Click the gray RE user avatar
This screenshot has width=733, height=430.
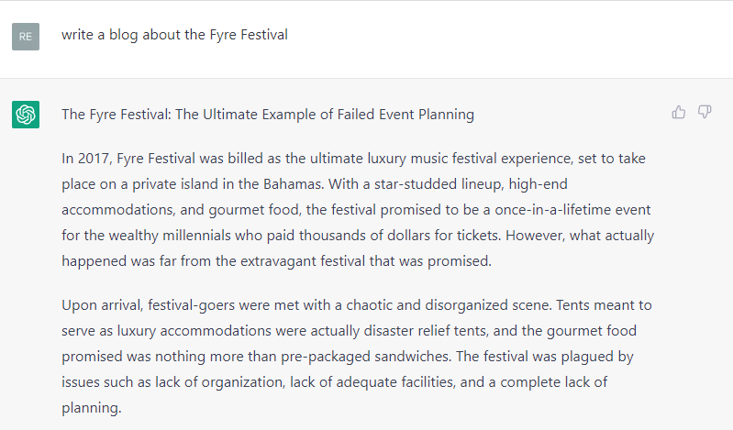(26, 37)
